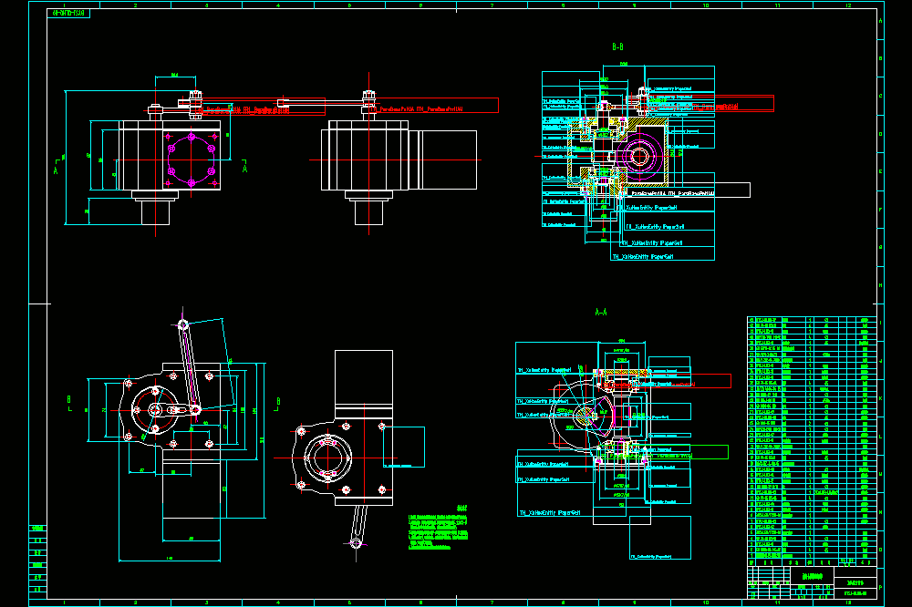Click zone number 7 on the top border
Screen dimensions: 912x607
[x=492, y=5]
